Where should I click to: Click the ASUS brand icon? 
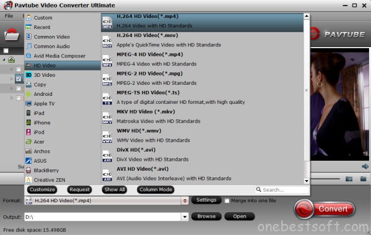[x=28, y=161]
